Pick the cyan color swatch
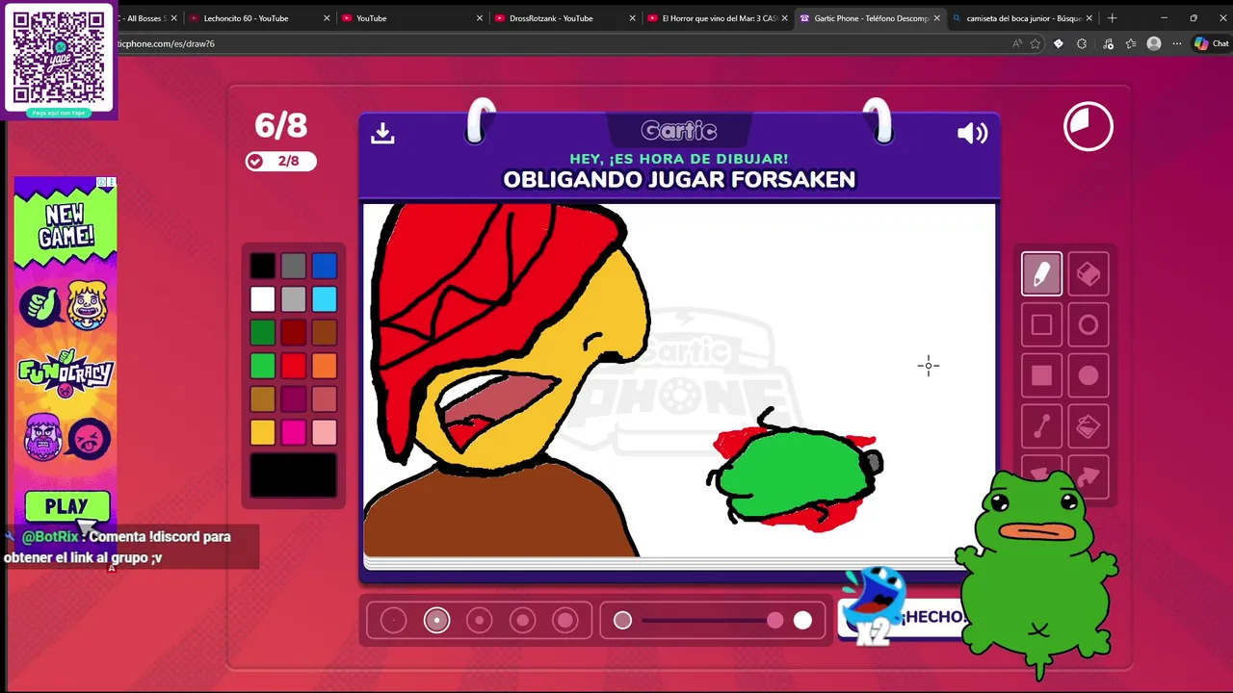 click(x=325, y=299)
